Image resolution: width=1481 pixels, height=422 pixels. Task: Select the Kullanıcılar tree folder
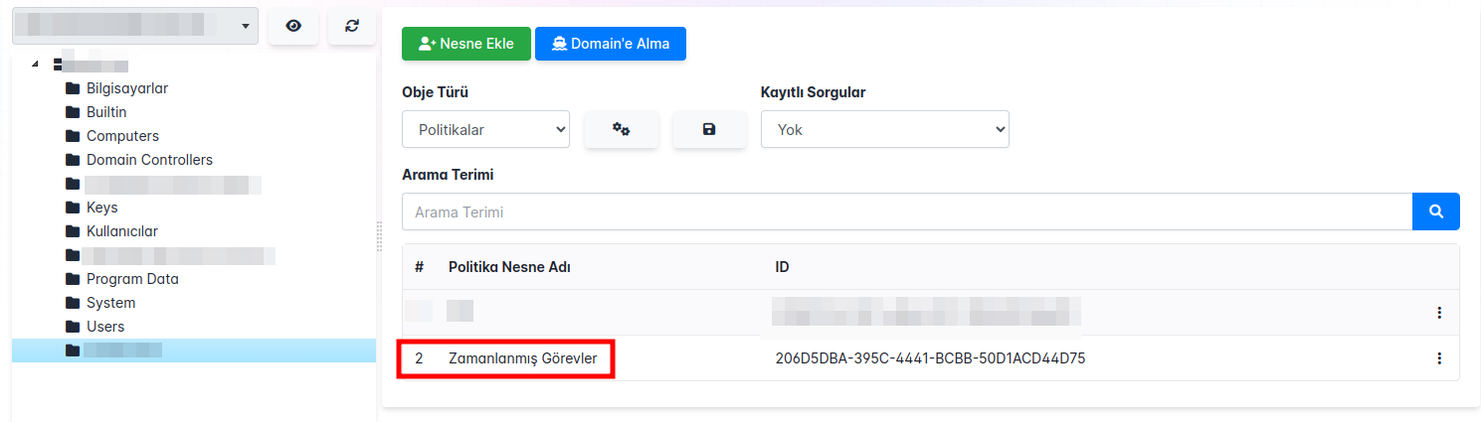[121, 231]
